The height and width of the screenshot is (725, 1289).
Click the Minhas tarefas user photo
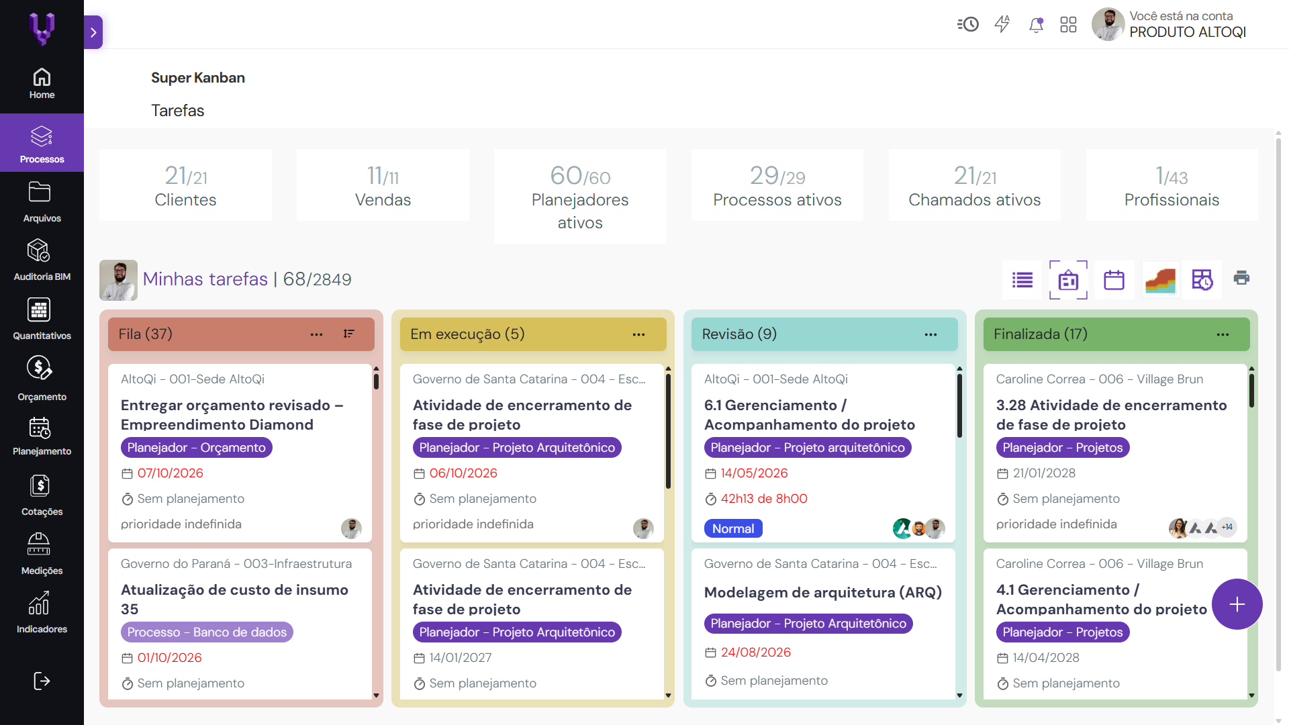(x=118, y=280)
